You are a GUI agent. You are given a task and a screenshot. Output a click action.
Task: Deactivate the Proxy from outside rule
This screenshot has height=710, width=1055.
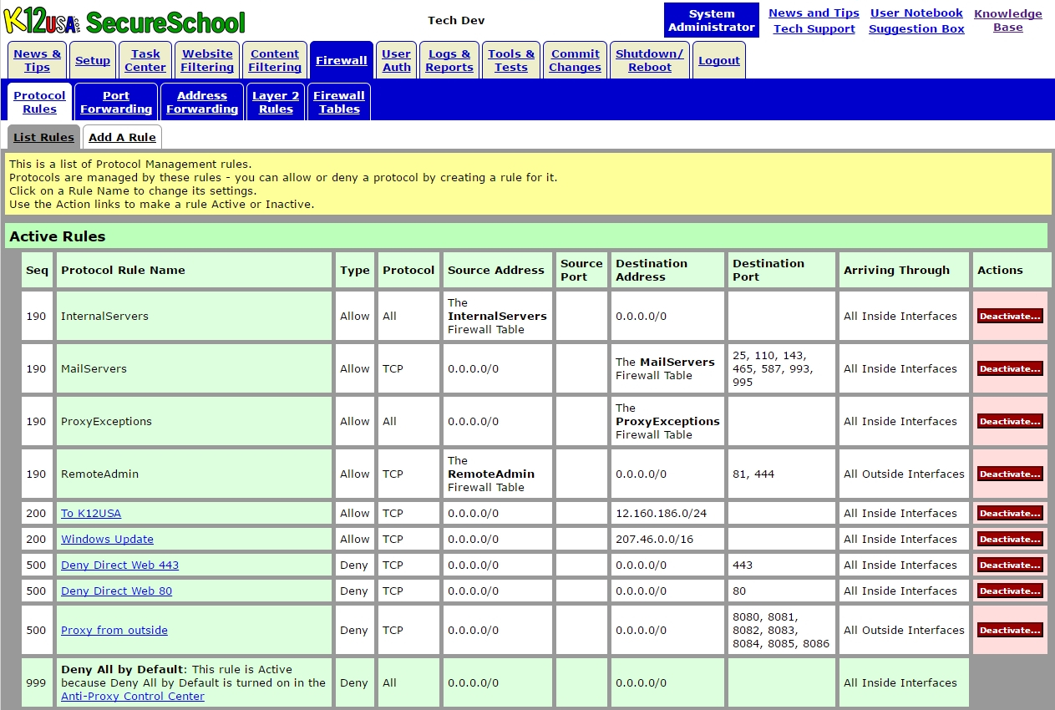pyautogui.click(x=1010, y=630)
